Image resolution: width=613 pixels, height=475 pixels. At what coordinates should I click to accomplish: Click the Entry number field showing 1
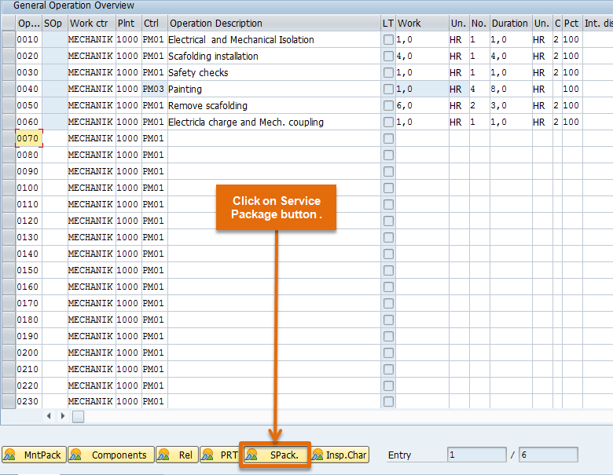[x=477, y=455]
